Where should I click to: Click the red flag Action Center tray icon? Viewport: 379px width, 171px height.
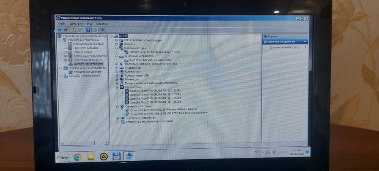point(268,153)
